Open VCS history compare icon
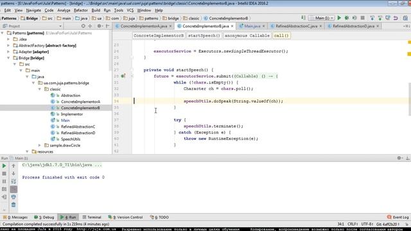Screen dimensions: 411x231 tap(388, 18)
